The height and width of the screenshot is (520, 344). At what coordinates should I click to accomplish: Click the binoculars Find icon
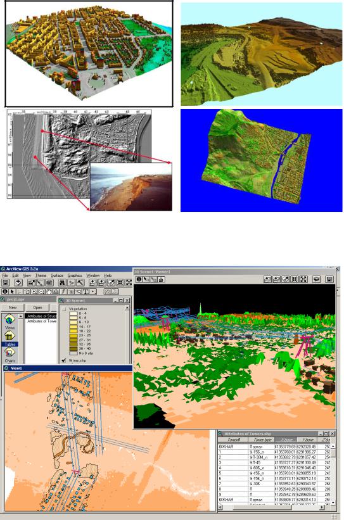click(62, 282)
